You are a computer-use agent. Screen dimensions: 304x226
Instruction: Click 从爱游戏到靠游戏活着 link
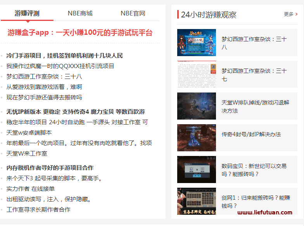click(44, 87)
